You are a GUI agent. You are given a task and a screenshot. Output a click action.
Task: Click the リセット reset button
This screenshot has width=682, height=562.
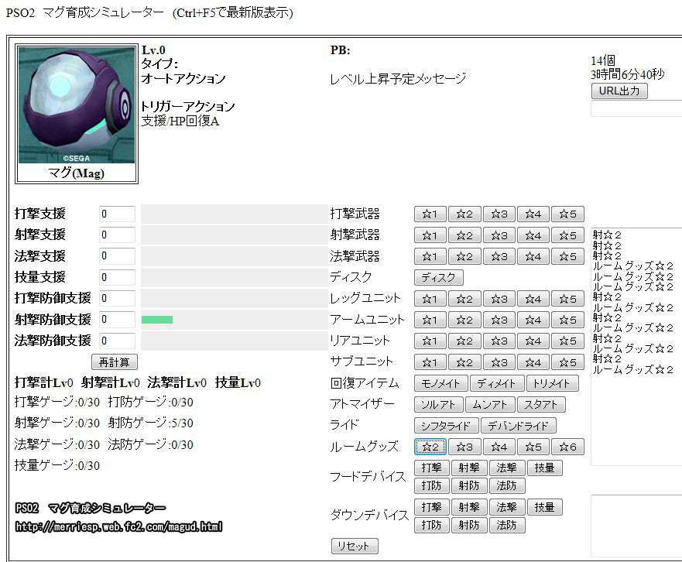[x=355, y=546]
